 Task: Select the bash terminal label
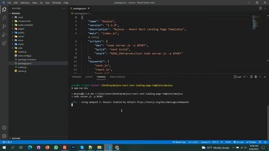click(x=237, y=77)
